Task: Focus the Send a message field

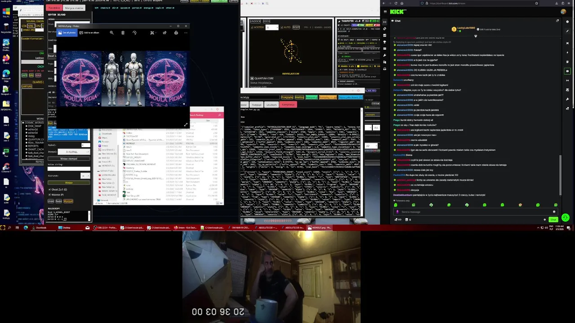Action: point(476,212)
